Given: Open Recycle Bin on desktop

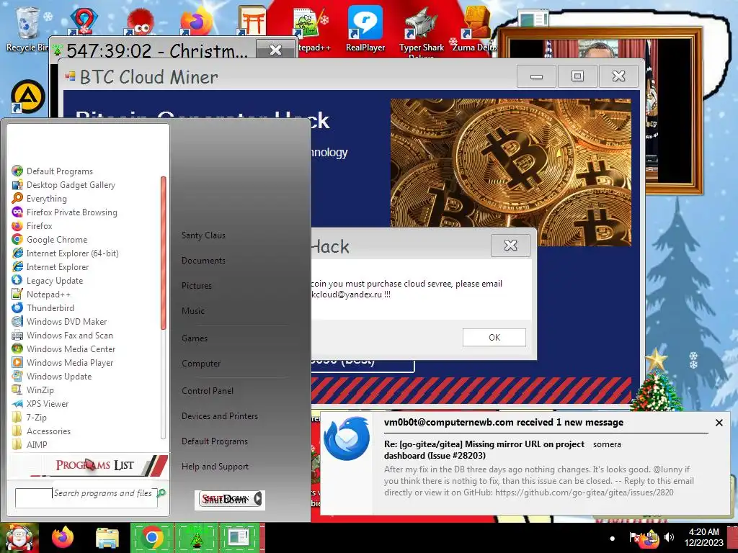Looking at the screenshot, I should (x=27, y=29).
